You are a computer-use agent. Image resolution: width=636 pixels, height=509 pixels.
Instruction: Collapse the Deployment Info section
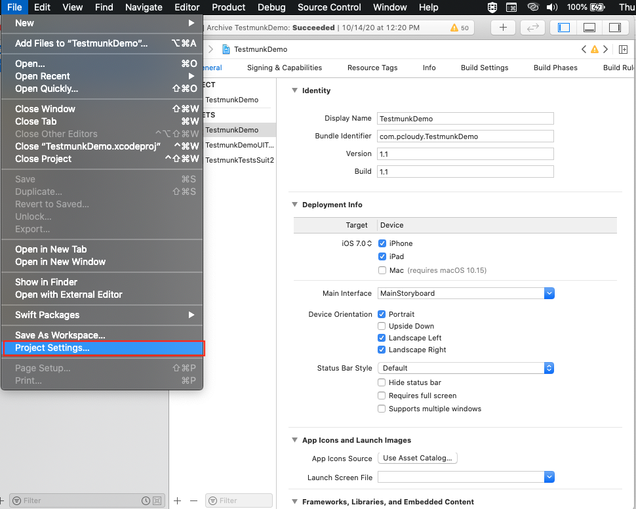point(295,205)
